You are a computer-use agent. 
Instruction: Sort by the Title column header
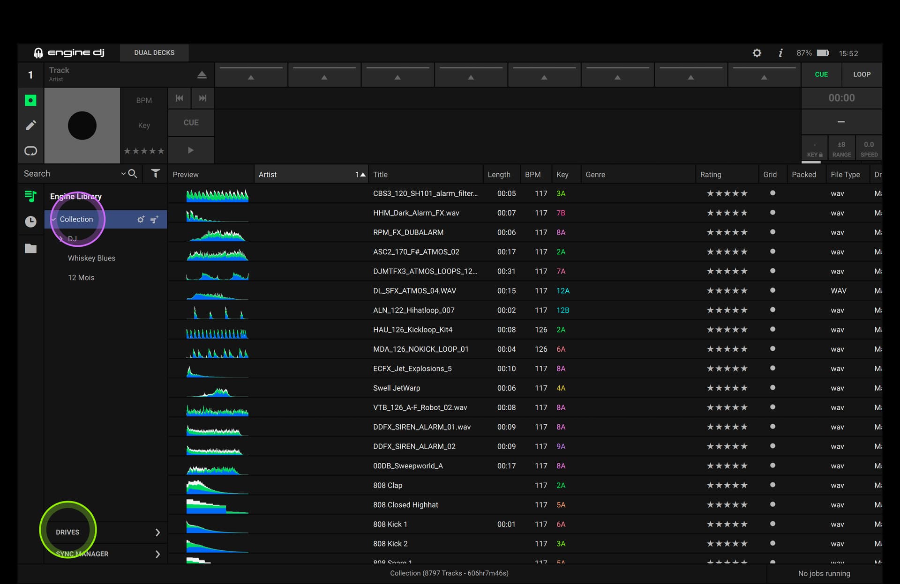coord(426,174)
